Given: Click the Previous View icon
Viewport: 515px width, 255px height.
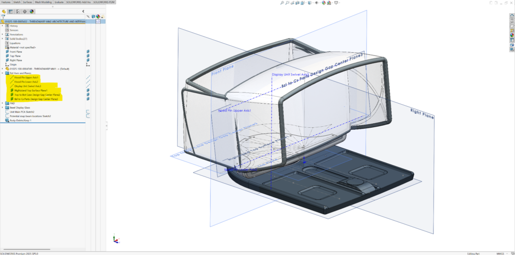Looking at the screenshot, I should (x=292, y=3).
